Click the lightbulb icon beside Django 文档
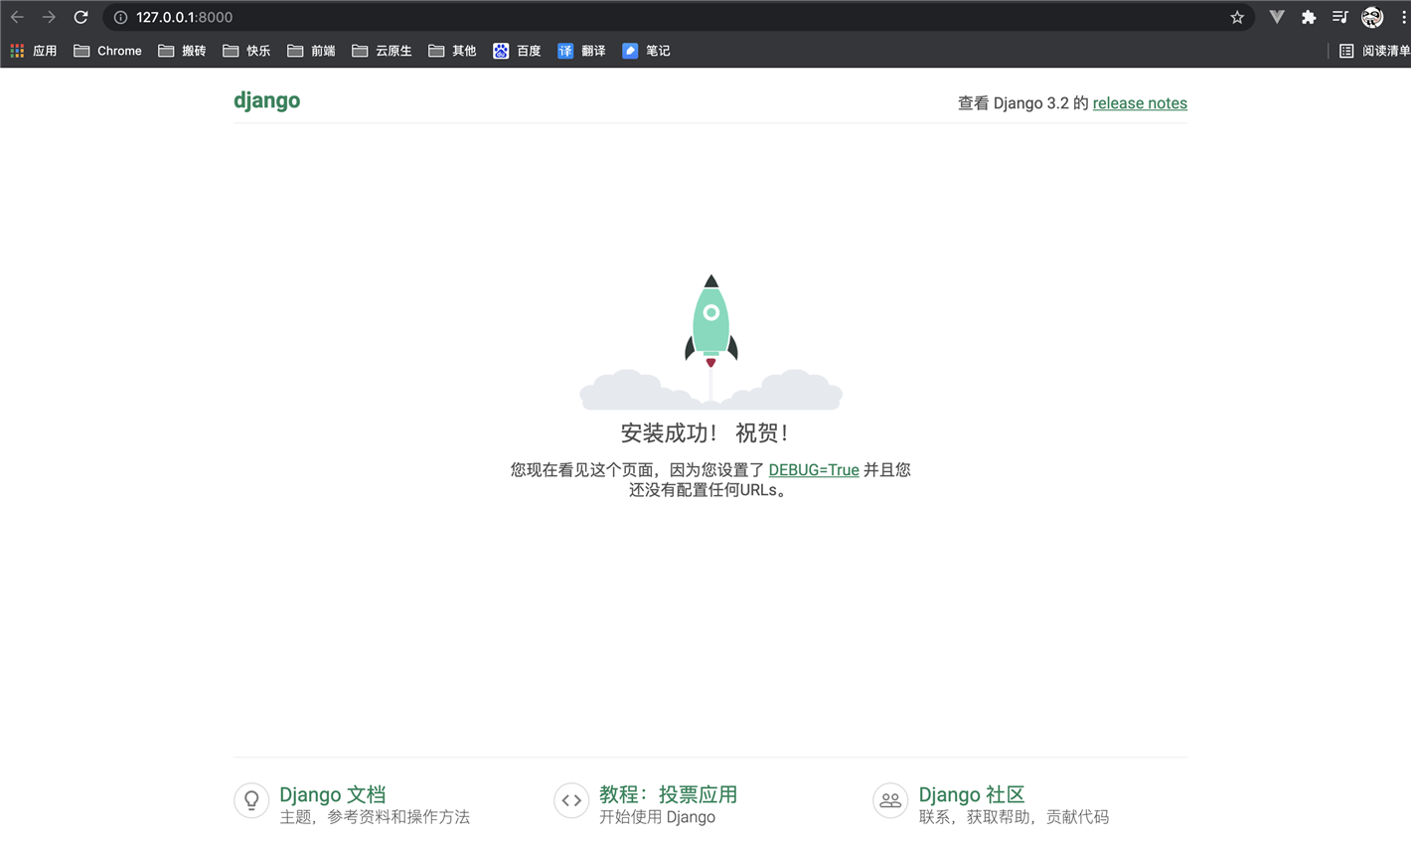Screen dimensions: 1411x849 [251, 800]
